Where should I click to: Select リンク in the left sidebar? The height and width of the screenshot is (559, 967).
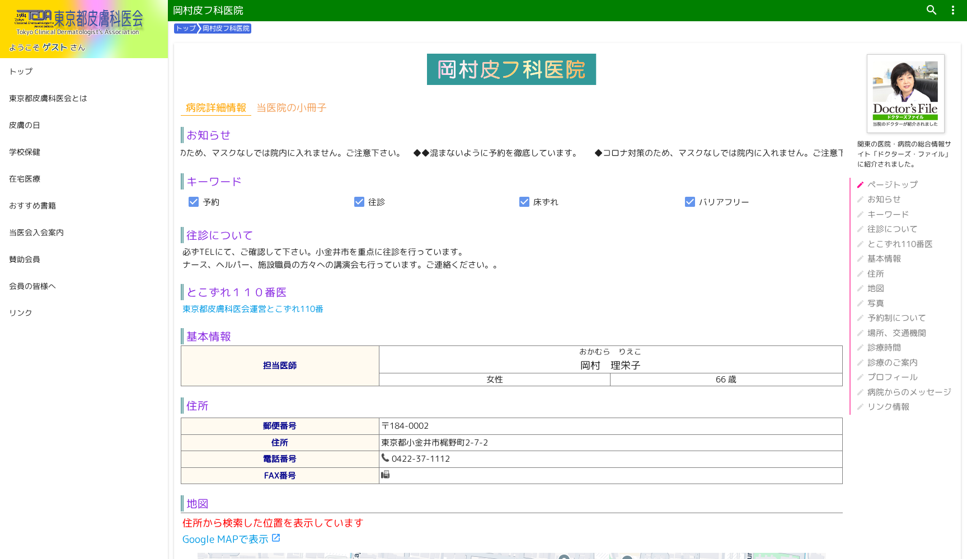(20, 312)
